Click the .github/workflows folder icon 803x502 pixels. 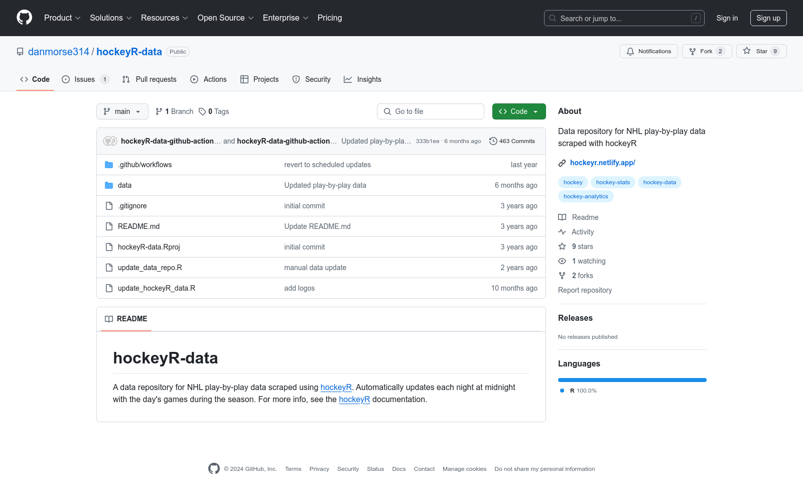(109, 165)
